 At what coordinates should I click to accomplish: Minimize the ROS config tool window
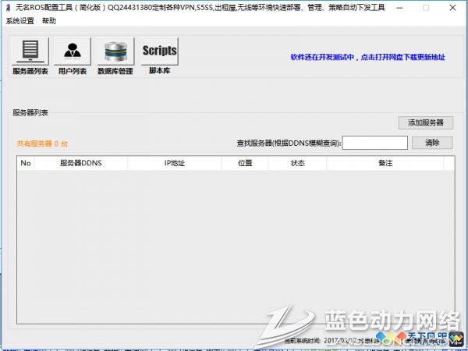(399, 7)
